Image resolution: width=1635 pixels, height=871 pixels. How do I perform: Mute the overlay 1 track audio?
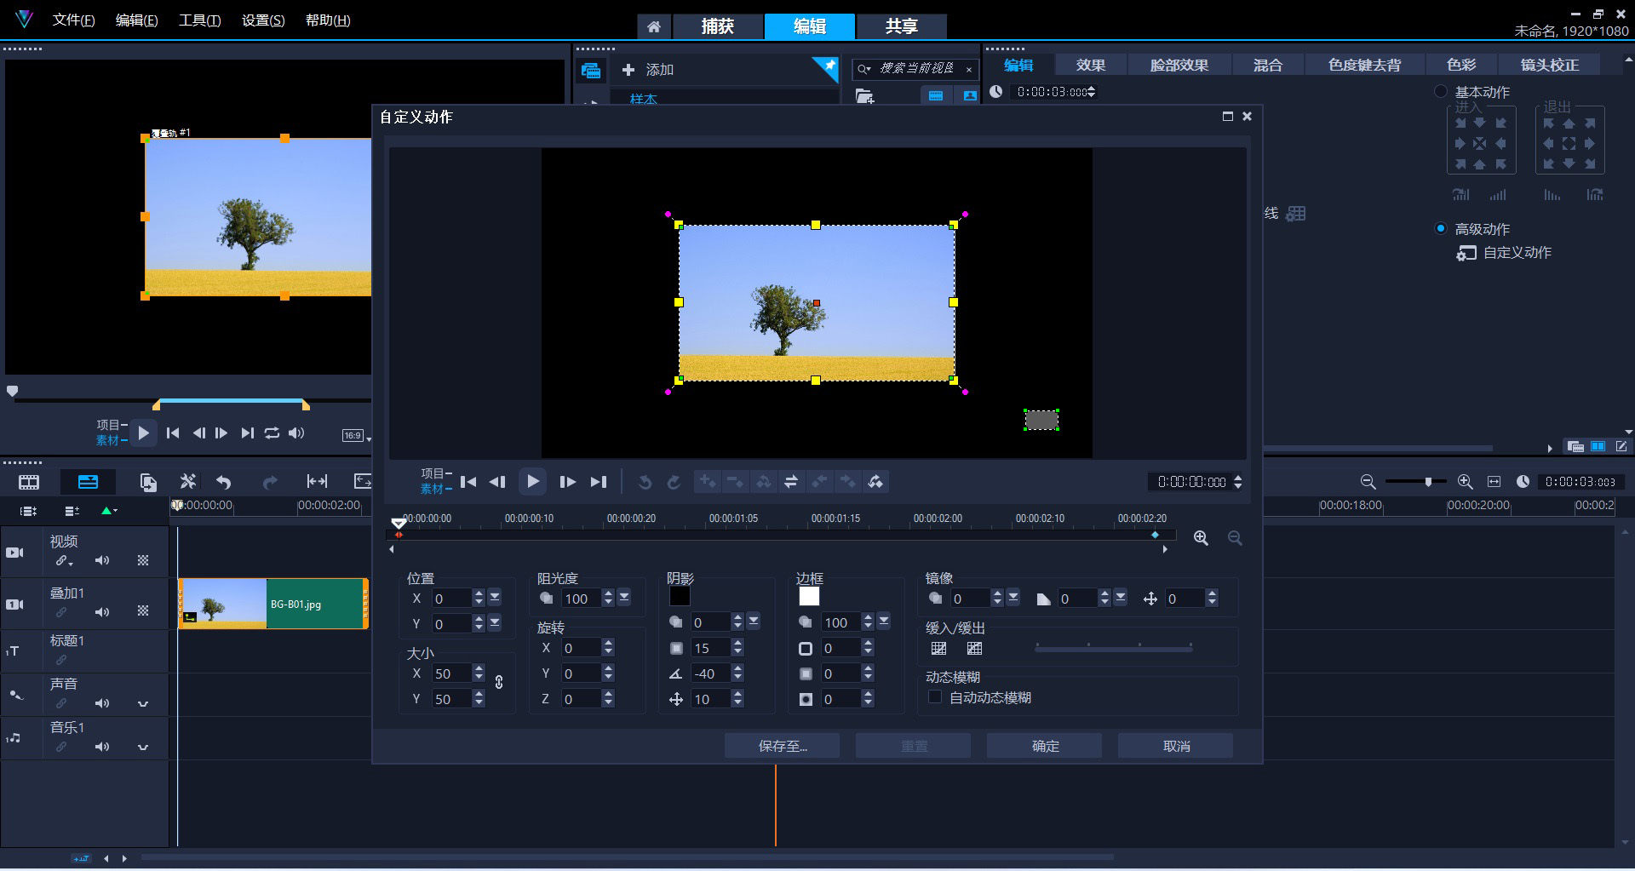[102, 612]
